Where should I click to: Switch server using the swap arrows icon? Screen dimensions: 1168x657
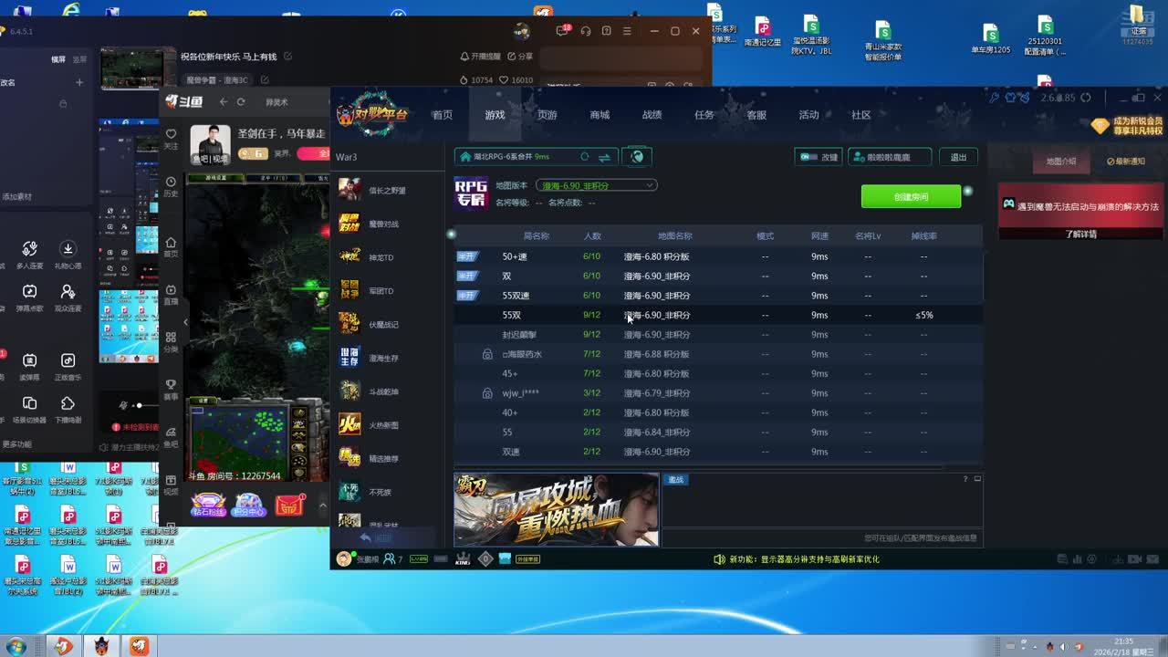point(604,157)
